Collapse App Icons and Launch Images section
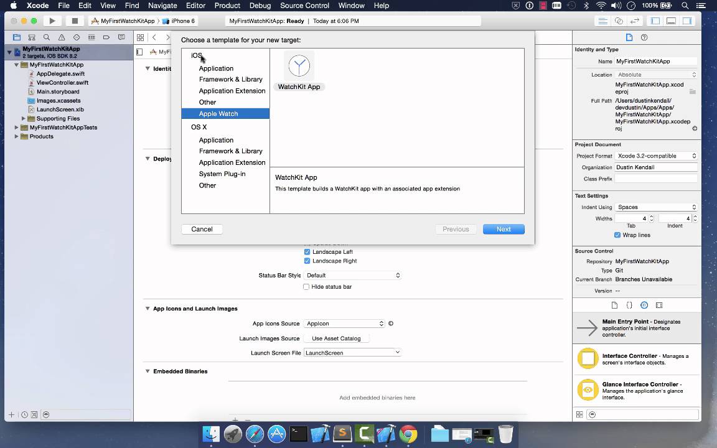717x448 pixels. pyautogui.click(x=148, y=309)
